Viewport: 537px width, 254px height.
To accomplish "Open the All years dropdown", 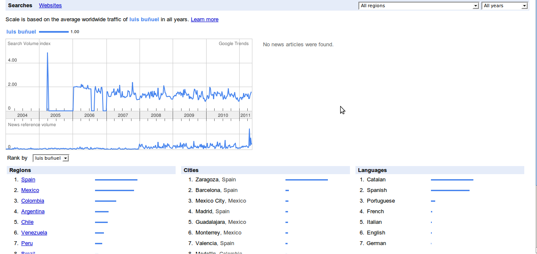I will (504, 6).
